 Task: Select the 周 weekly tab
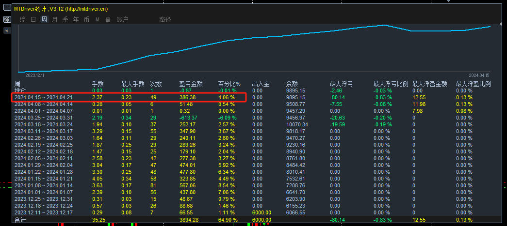(44, 20)
